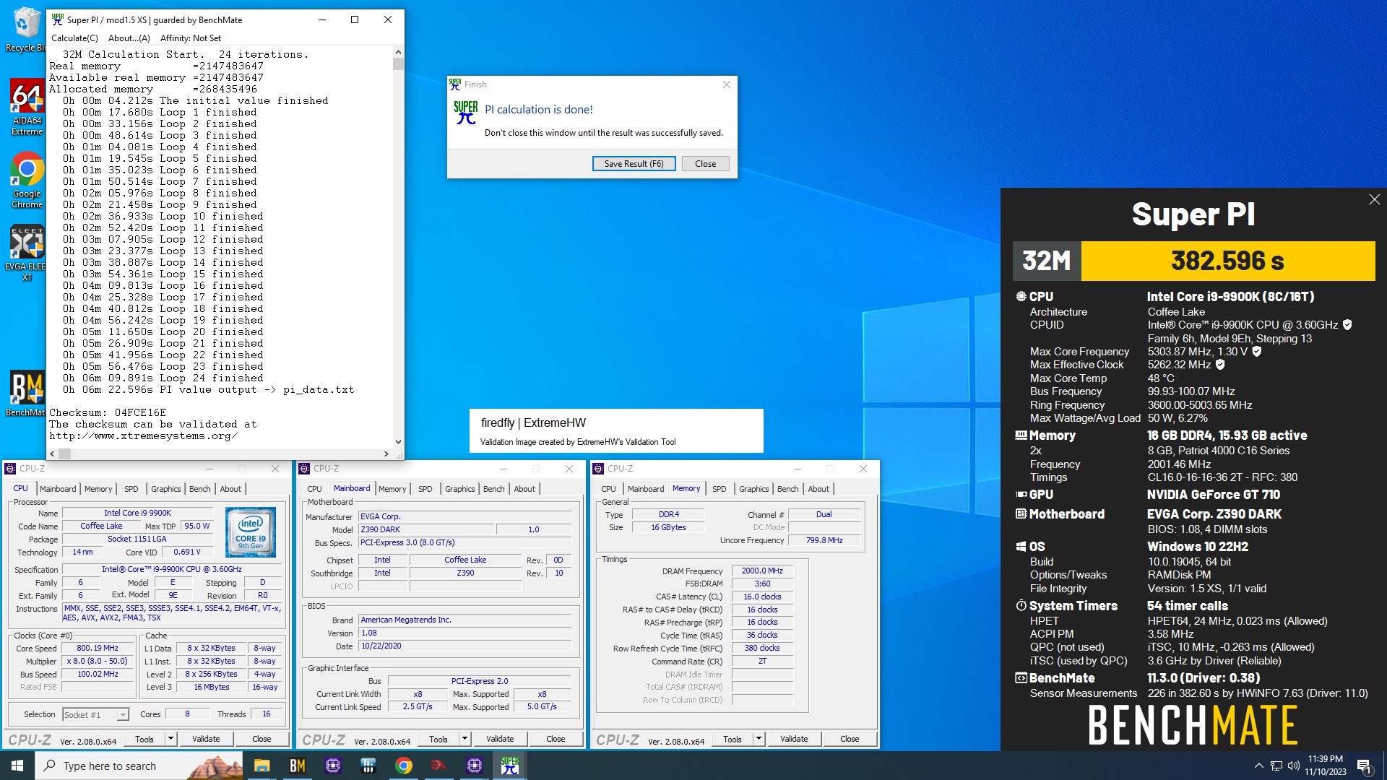Select Super PI icon in taskbar
Screen dimensions: 1387x780
[509, 766]
